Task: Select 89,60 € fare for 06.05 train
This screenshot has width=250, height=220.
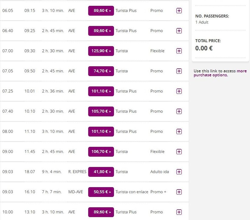Action: [101, 11]
